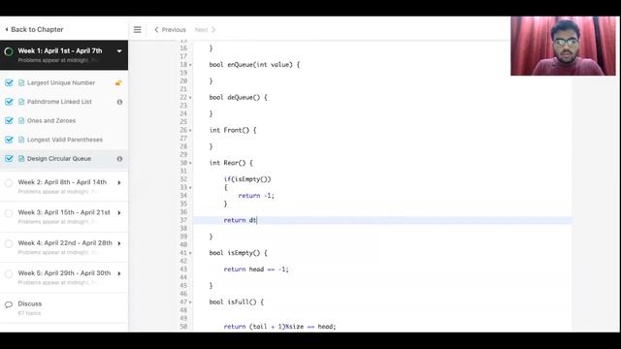Image resolution: width=621 pixels, height=349 pixels.
Task: Fold Rear function at line 30
Action: pyautogui.click(x=190, y=163)
